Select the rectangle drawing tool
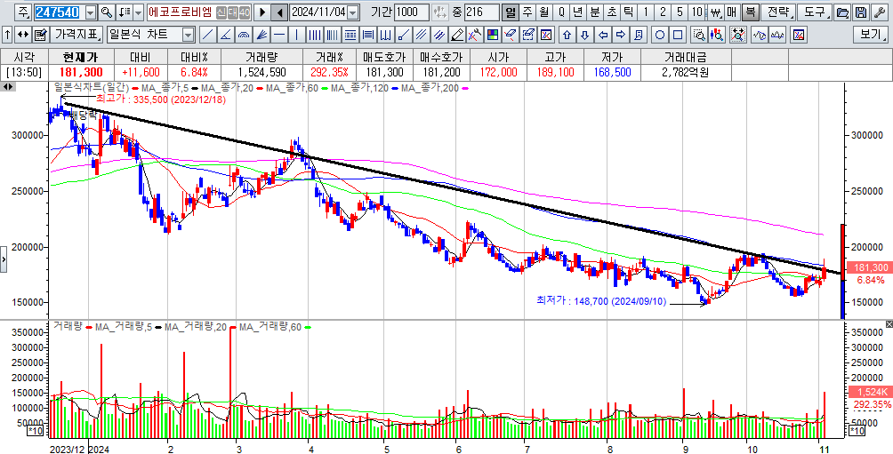Viewport: 893px width, 454px height. 678,35
